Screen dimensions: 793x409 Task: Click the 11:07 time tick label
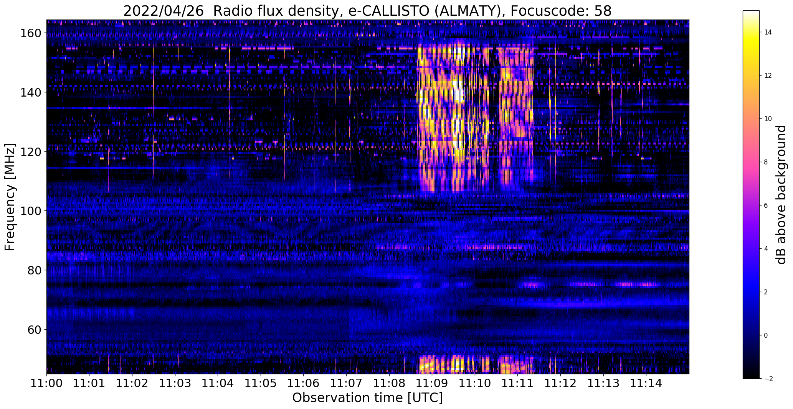click(346, 383)
